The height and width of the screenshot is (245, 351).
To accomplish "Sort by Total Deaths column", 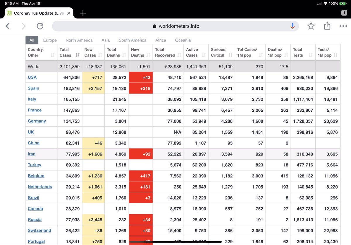I will click(117, 52).
